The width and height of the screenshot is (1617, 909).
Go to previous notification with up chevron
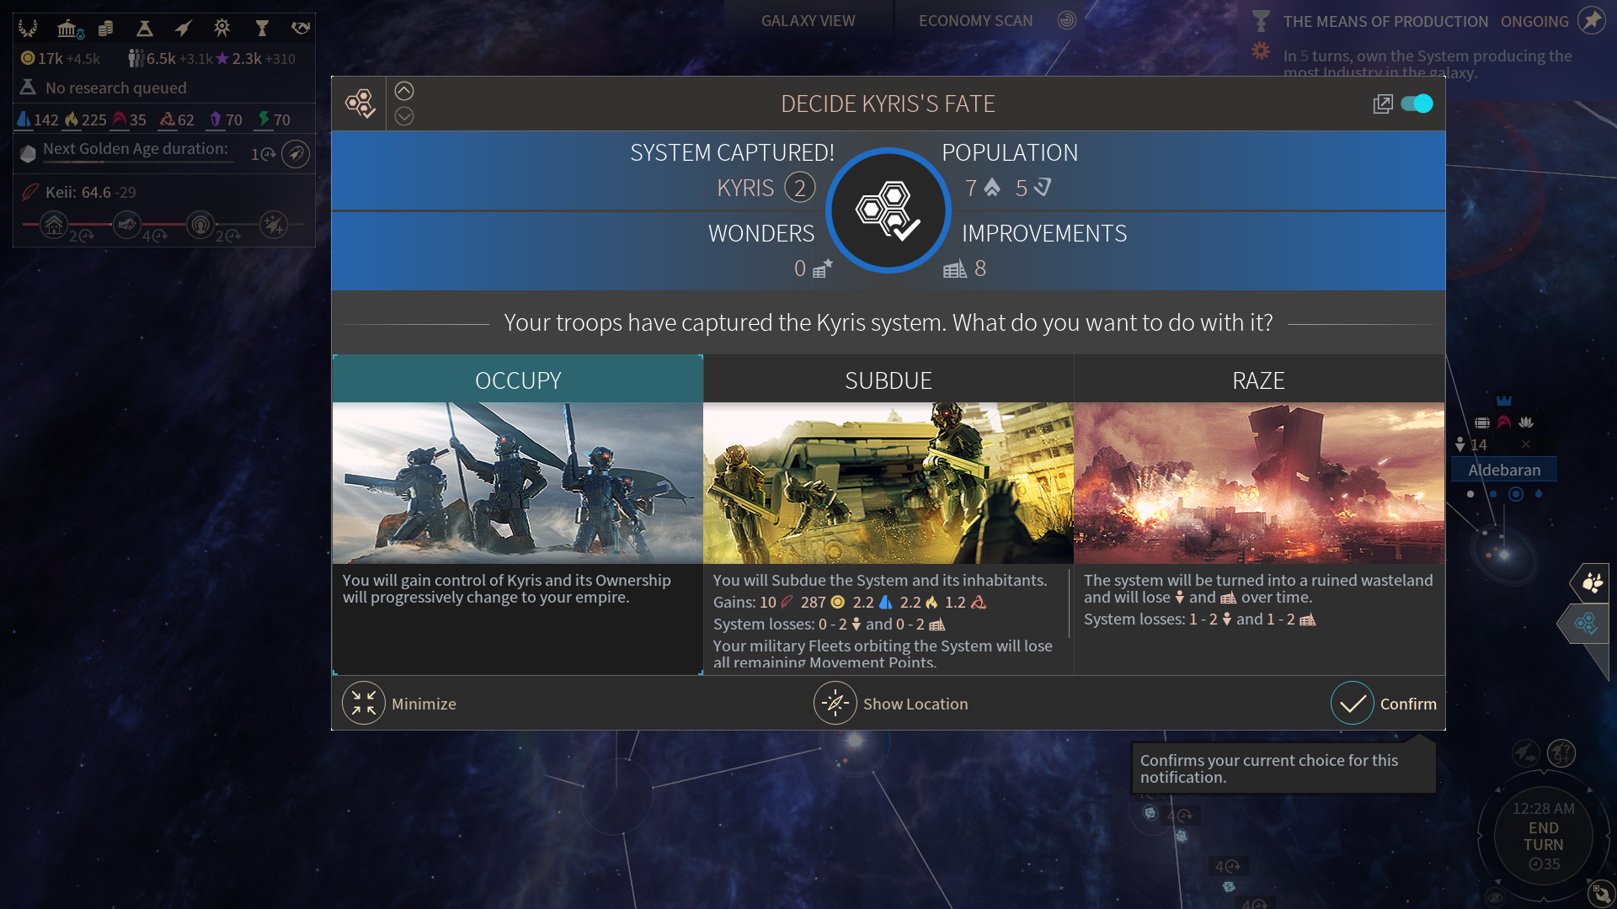(x=404, y=91)
